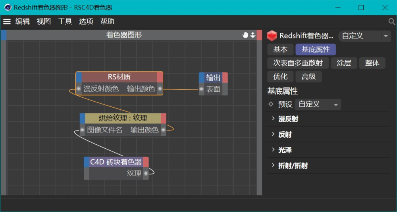Click the blue strip on C4D 砖块着色器 node
Image resolution: width=397 pixels, height=212 pixels.
(87, 162)
